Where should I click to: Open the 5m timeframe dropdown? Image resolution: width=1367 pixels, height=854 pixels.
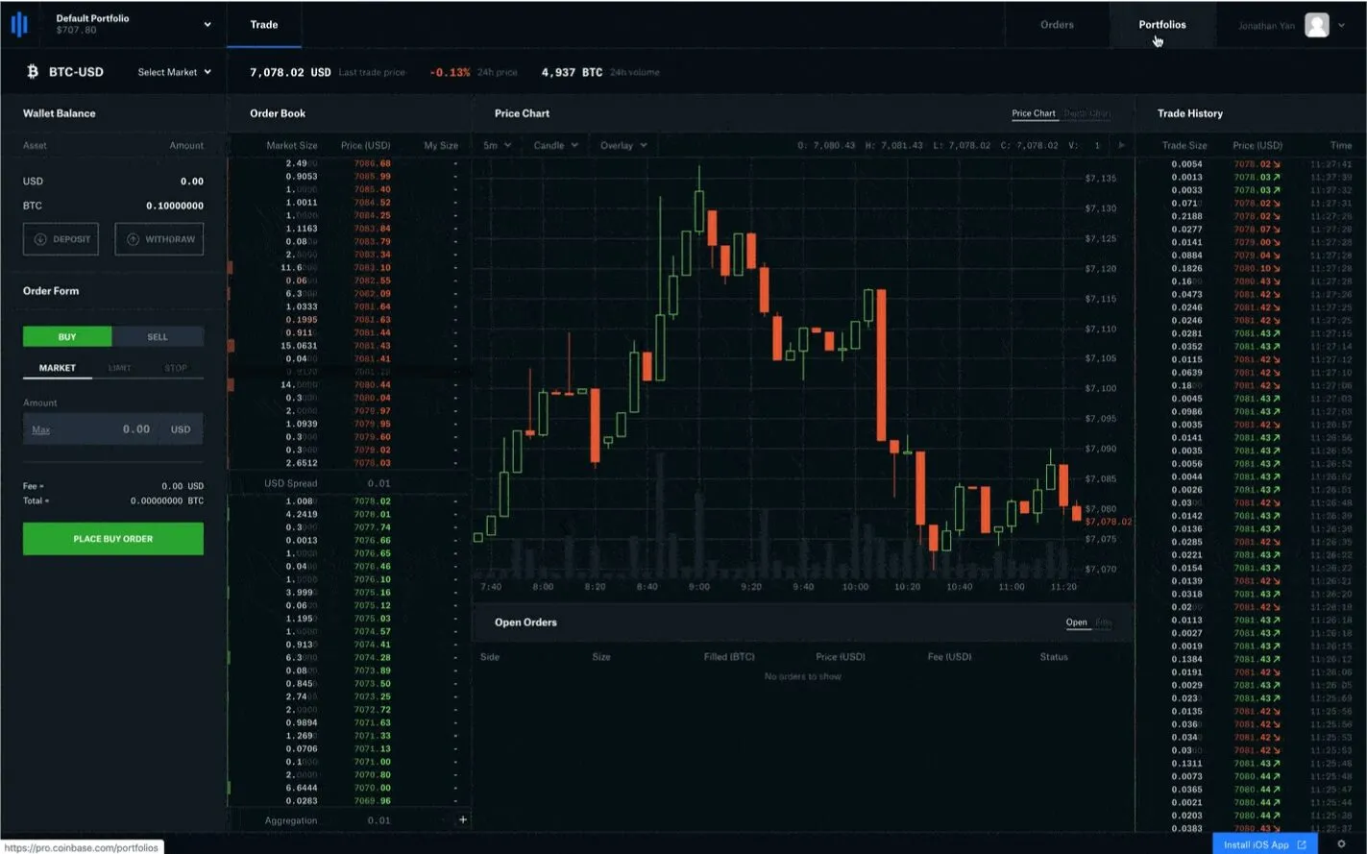pyautogui.click(x=497, y=145)
